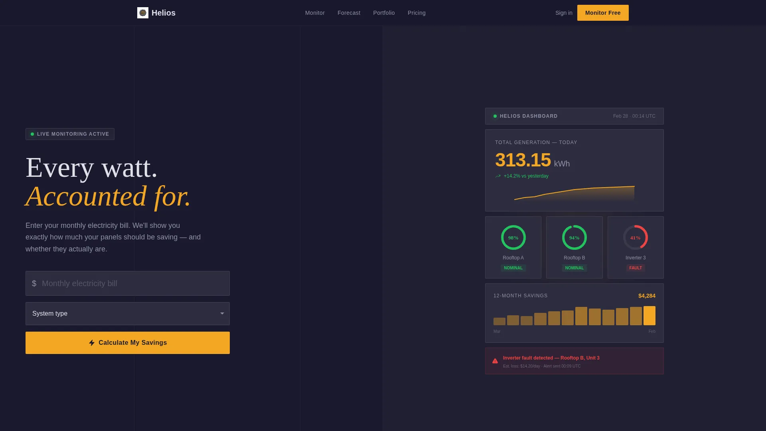Click the 313.15 kWh generation value
Viewport: 766px width, 431px height.
click(x=532, y=160)
